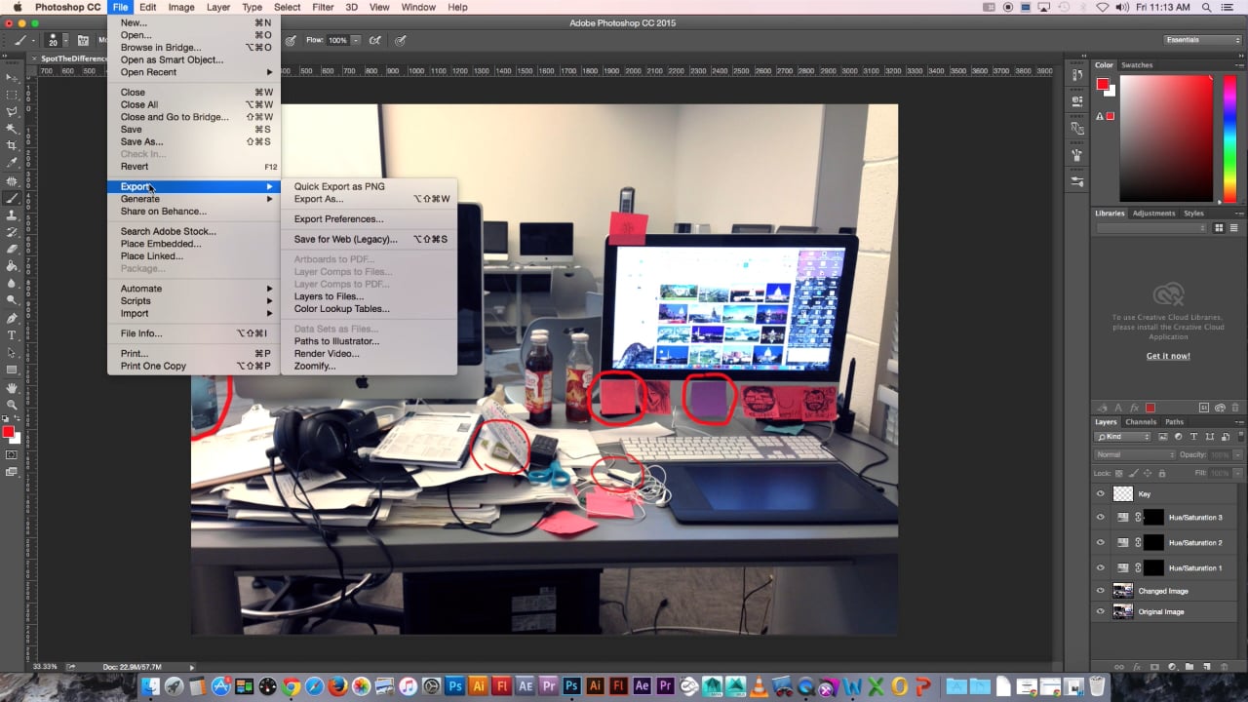Pick a color in the Color panel field
Image resolution: width=1248 pixels, height=702 pixels.
1165,138
